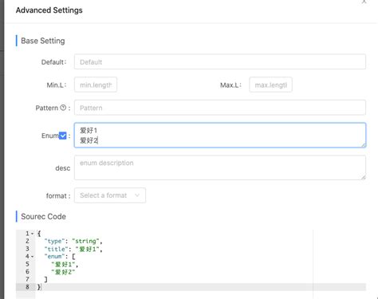Click the Sourec Code section heading

[x=43, y=216]
